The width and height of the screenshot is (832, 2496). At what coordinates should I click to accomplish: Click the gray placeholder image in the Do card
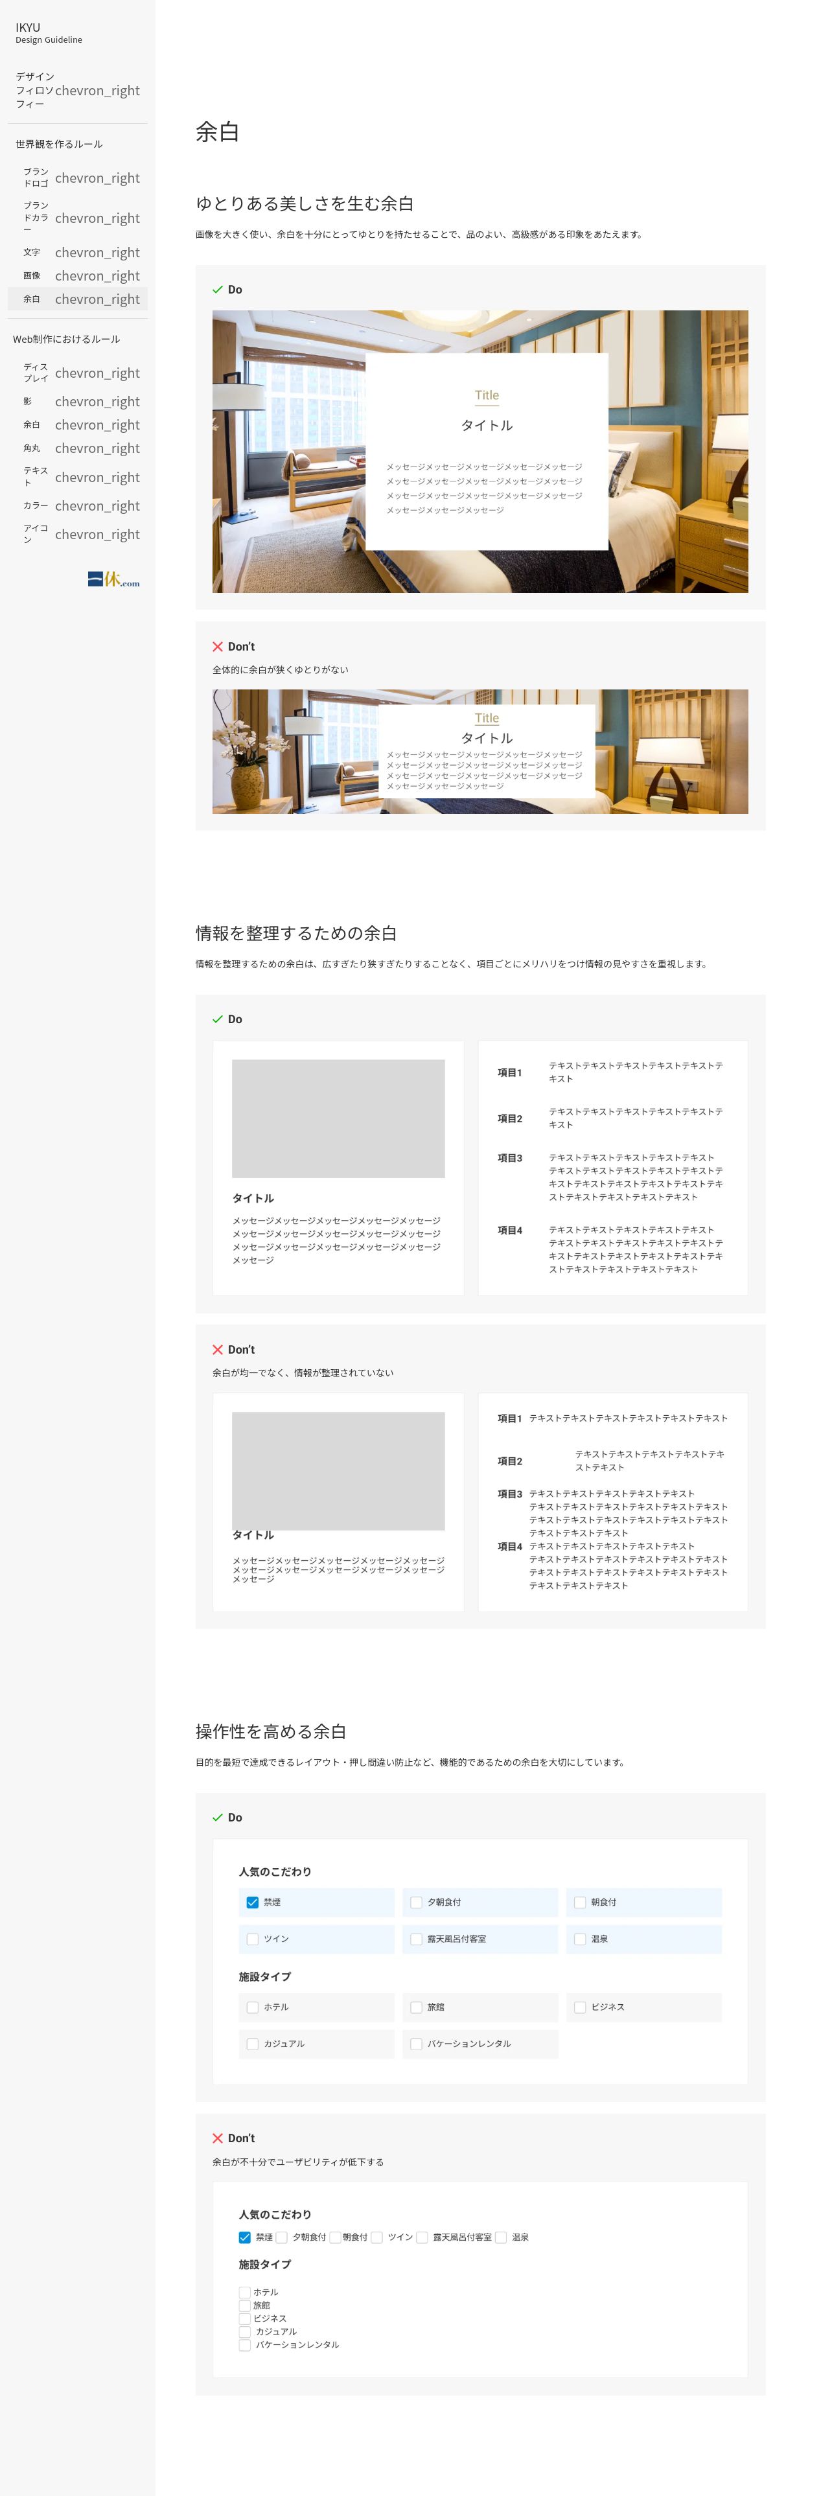tap(338, 1118)
